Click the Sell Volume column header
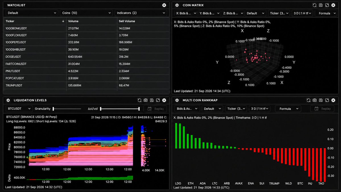341x192 pixels. click(x=127, y=21)
